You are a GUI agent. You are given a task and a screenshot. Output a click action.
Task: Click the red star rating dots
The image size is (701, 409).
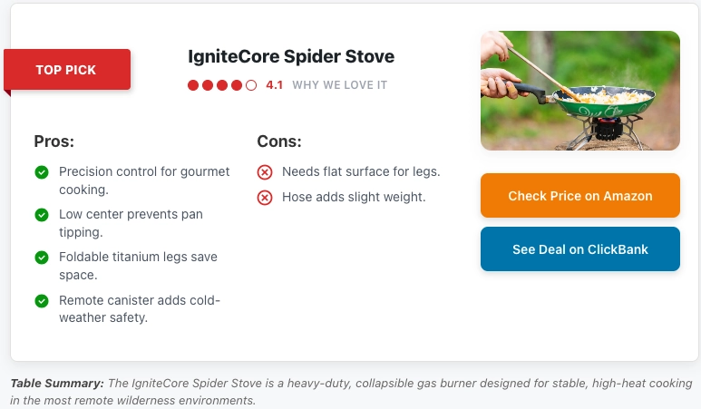click(x=222, y=85)
